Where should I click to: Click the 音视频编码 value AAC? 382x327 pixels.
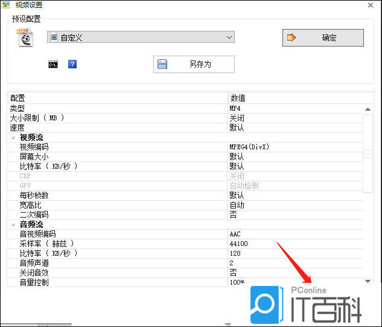(235, 234)
